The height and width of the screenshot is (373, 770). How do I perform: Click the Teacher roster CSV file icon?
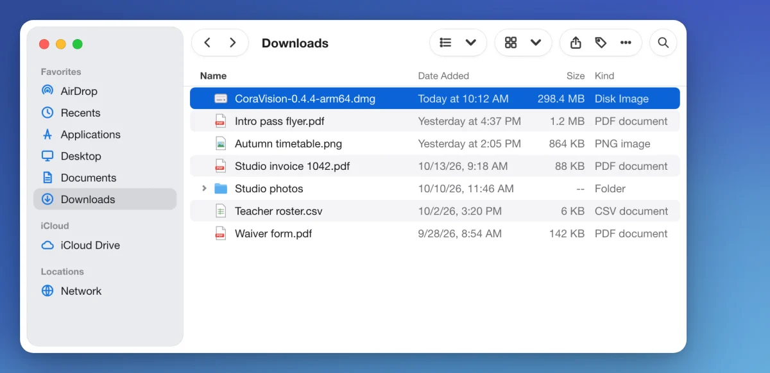point(221,211)
